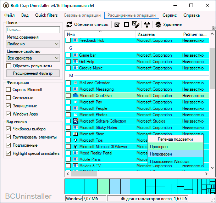Viewport: 216px width, 203px height.
Task: Click the Game bar app icon
Action: (x=76, y=55)
